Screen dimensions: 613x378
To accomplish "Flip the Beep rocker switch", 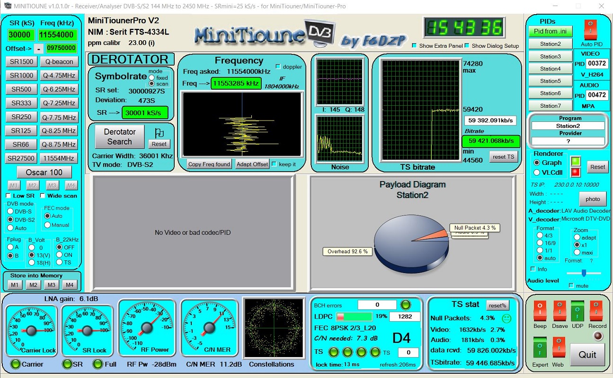I will [x=540, y=311].
